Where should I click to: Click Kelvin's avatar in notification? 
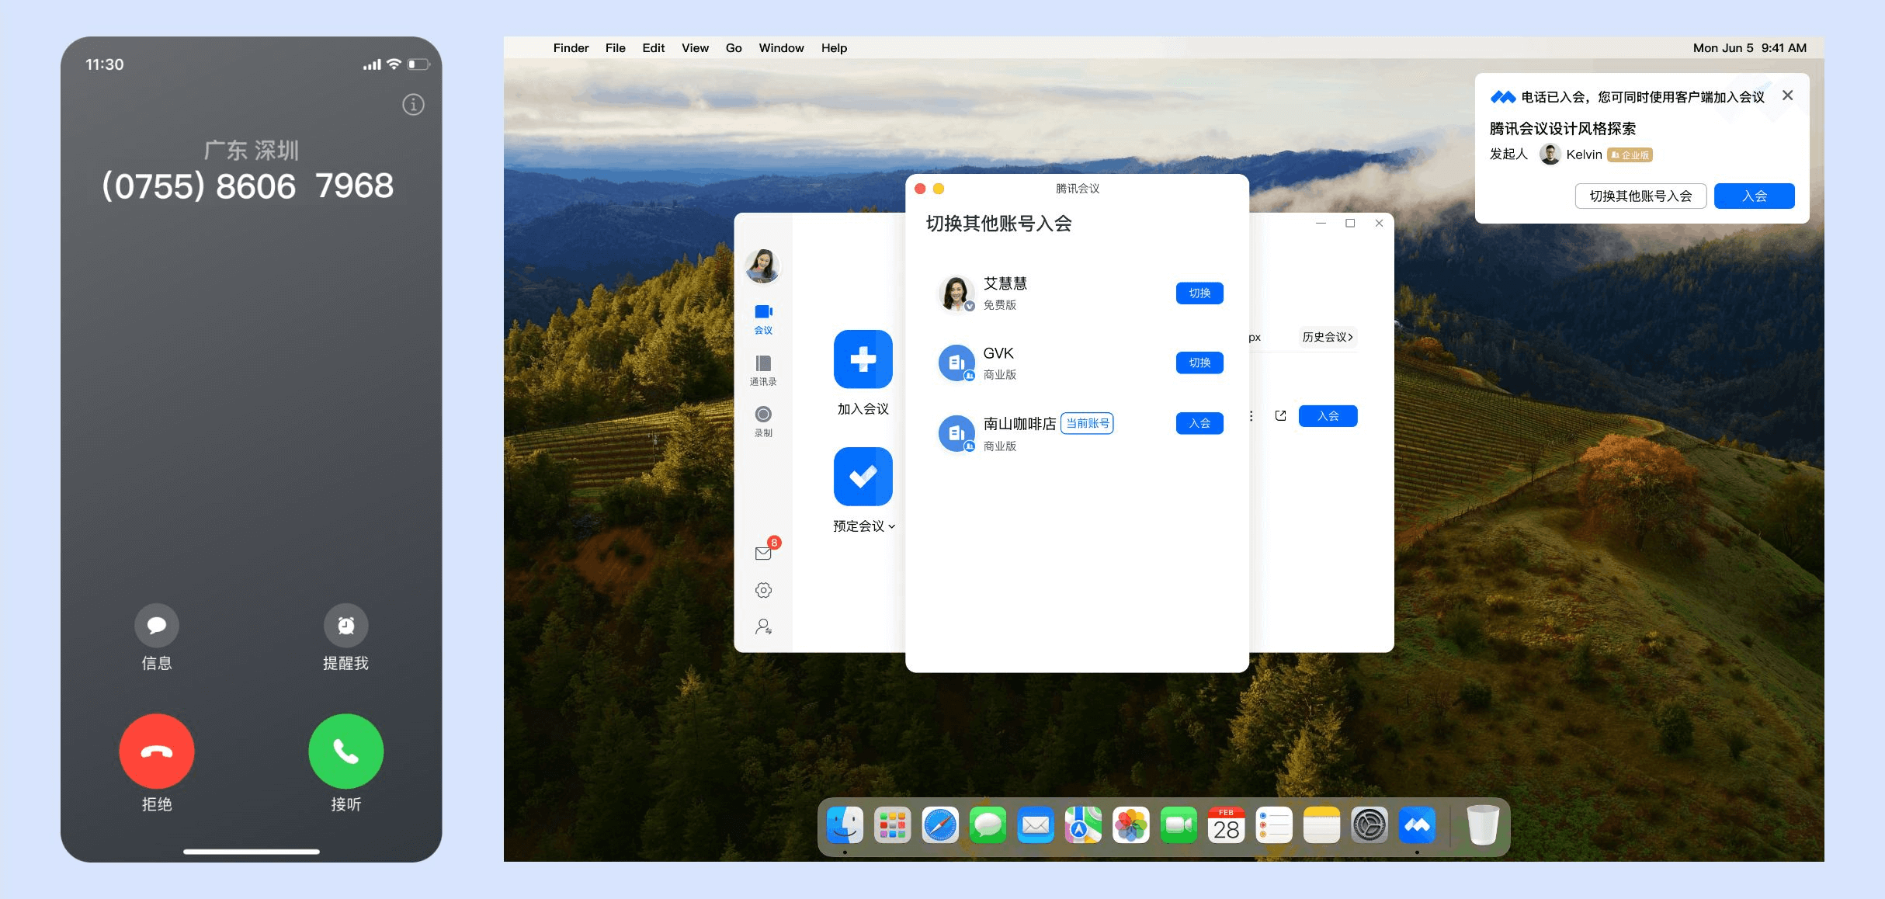point(1550,154)
